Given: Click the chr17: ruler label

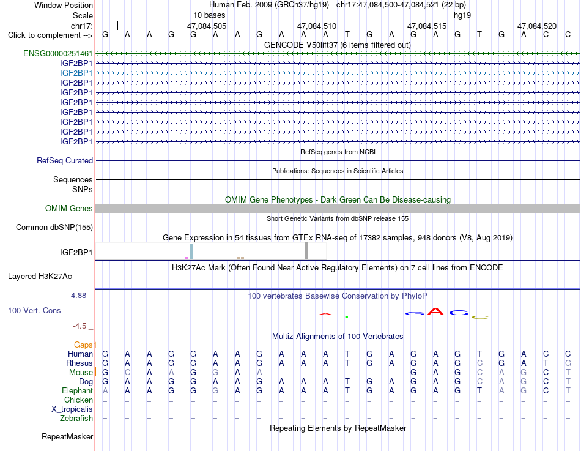Looking at the screenshot, I should tap(81, 26).
